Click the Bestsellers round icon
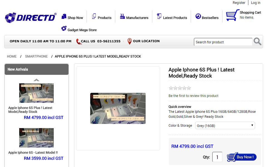 coord(198,16)
